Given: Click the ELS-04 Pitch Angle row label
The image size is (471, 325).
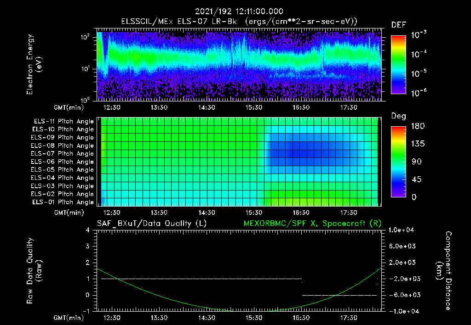Looking at the screenshot, I should (62, 178).
